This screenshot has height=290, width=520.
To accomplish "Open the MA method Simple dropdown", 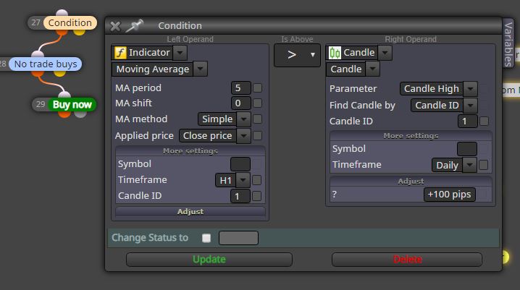I will [x=224, y=119].
